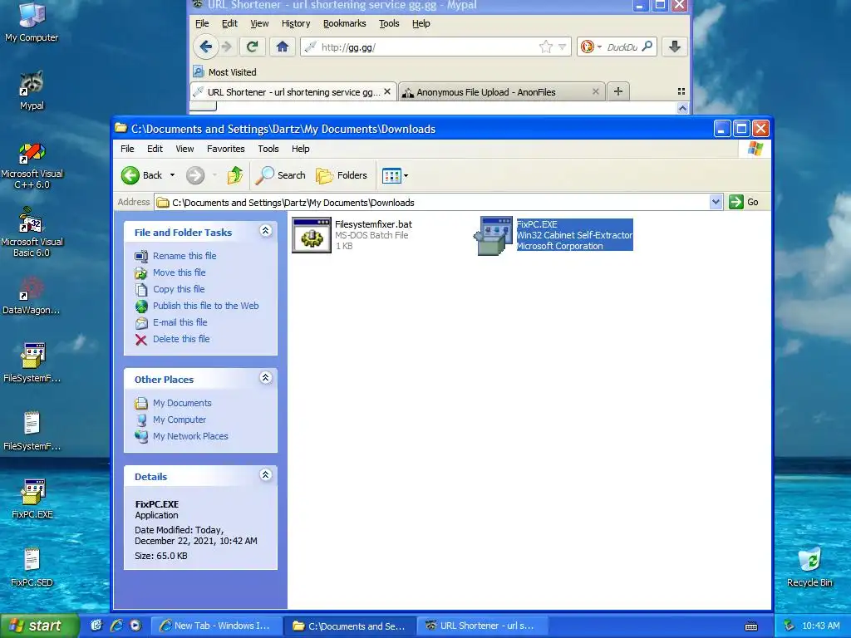
Task: Open My Network Places link
Action: click(x=190, y=436)
